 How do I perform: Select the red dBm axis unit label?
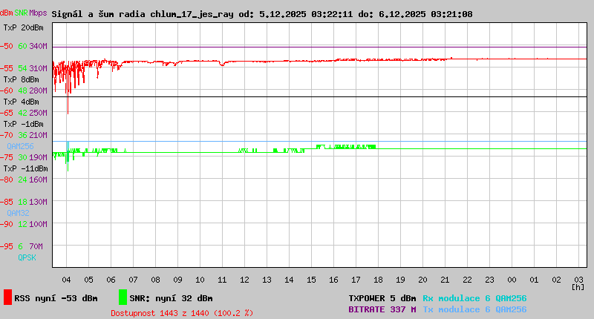(x=7, y=14)
